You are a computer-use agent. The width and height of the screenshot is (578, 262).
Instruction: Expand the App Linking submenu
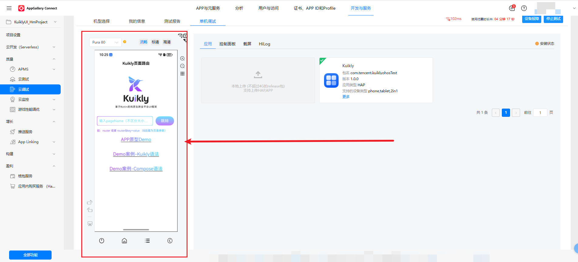point(54,142)
